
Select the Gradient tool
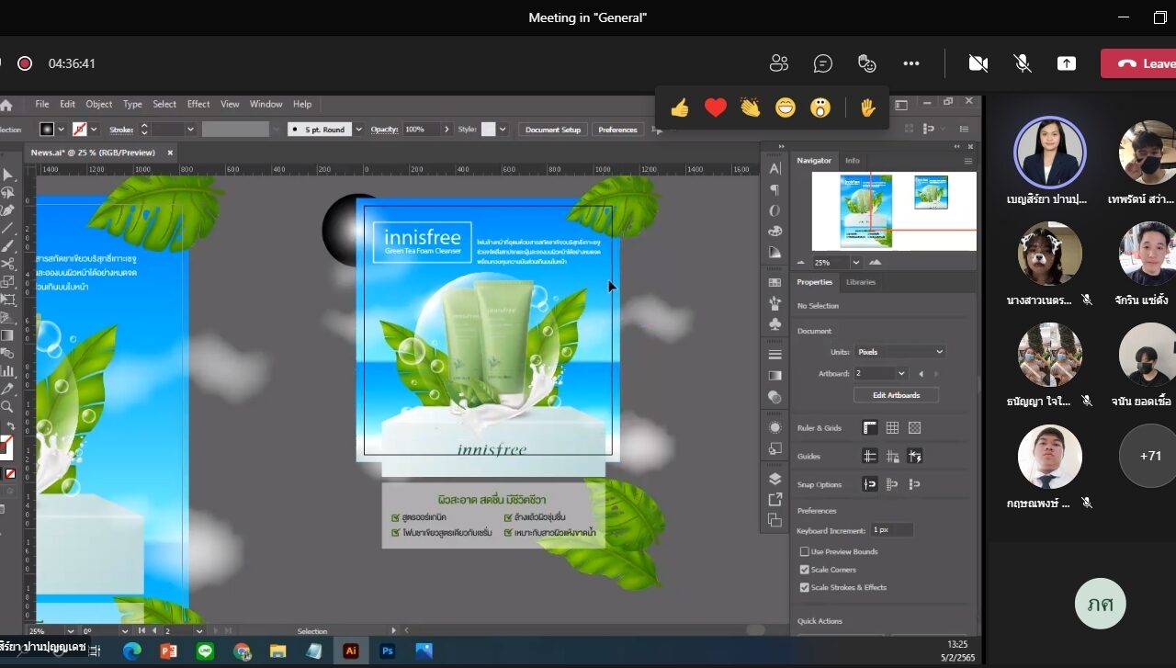pyautogui.click(x=7, y=335)
